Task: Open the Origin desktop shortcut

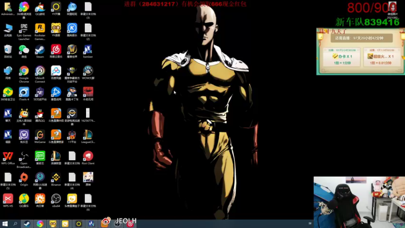Action: click(x=24, y=179)
